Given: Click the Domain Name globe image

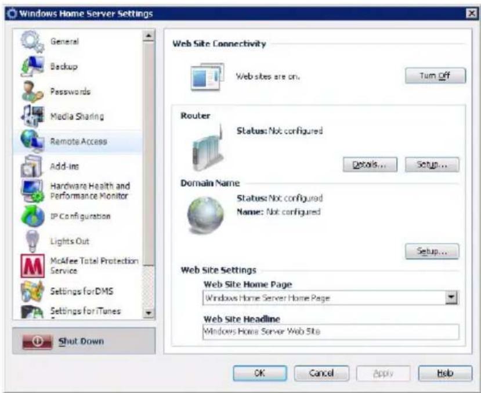Looking at the screenshot, I should point(205,215).
